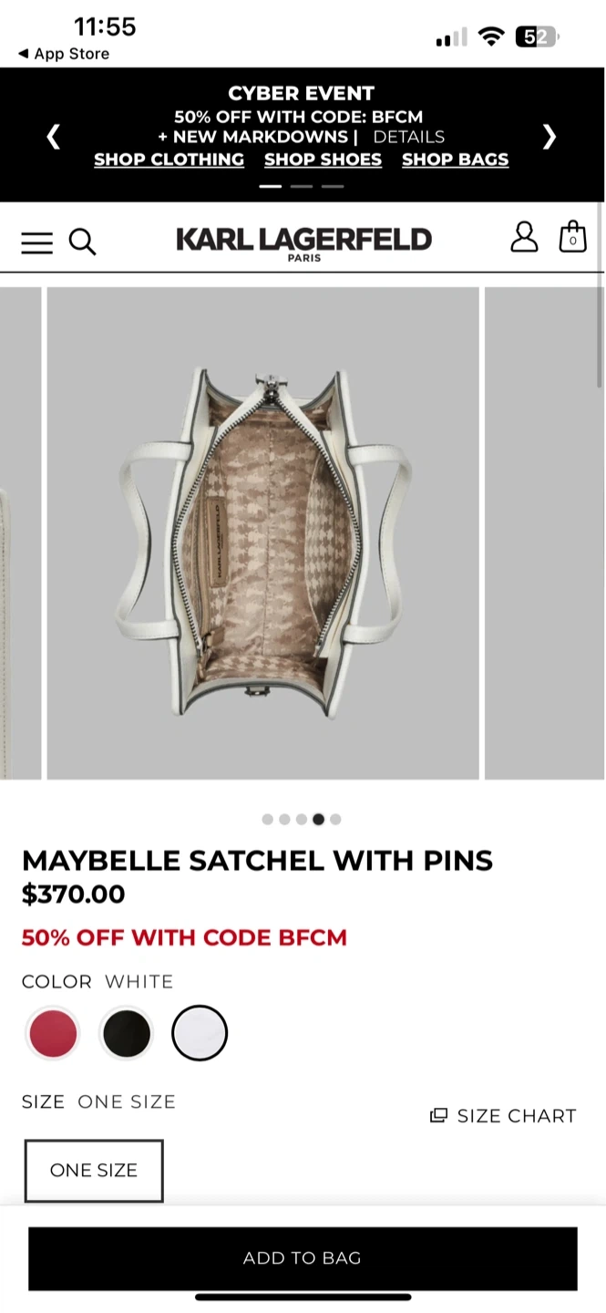Open the Shop Clothing link
Screen dimensions: 606x1313
click(169, 160)
